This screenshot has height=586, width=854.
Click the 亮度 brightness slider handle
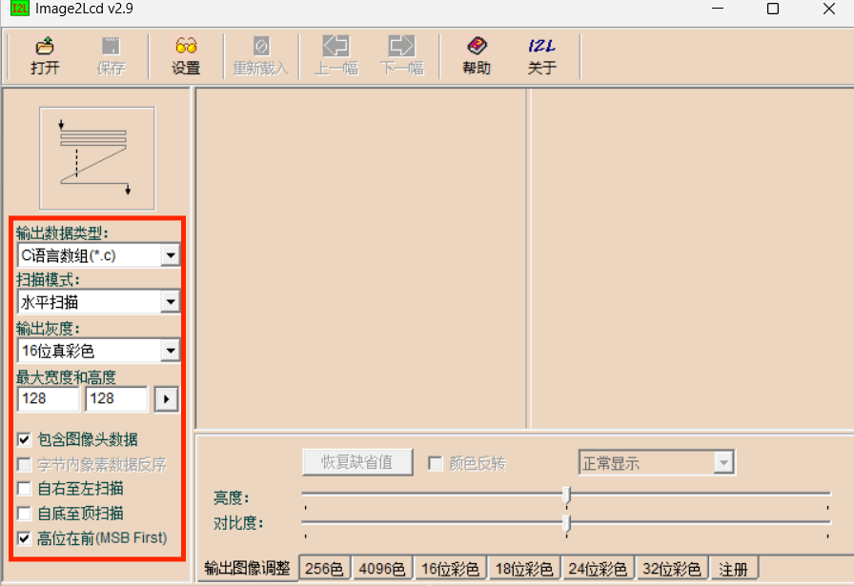[567, 495]
